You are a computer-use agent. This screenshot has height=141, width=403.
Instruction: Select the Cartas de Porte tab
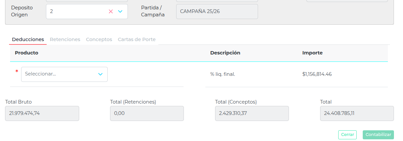point(137,39)
